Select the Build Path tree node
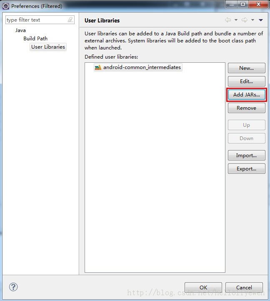270x301 pixels. (x=35, y=38)
